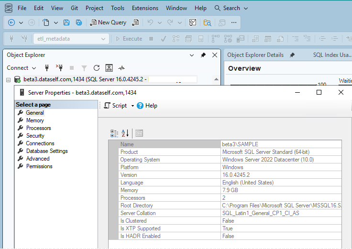Select the Database Settings page
The width and height of the screenshot is (352, 249).
47,151
